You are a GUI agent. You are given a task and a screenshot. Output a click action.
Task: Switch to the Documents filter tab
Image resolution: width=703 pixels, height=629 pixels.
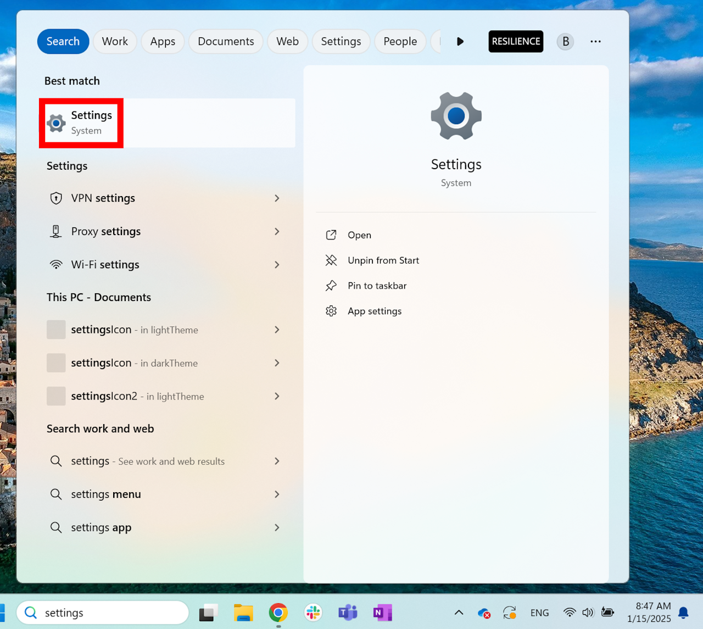[x=226, y=41]
